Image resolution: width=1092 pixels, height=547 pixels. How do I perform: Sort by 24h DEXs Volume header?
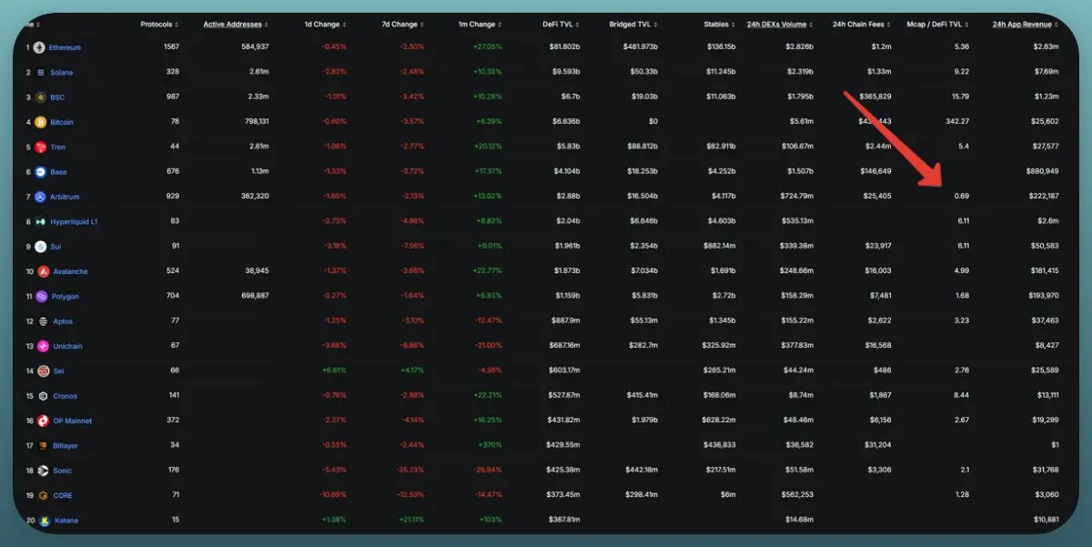(781, 24)
